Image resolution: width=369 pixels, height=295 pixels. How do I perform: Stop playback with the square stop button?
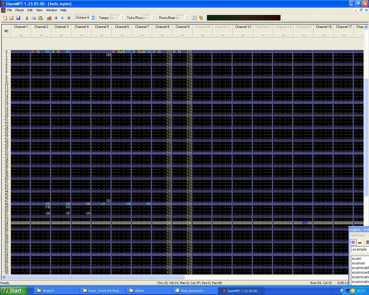[x=56, y=18]
